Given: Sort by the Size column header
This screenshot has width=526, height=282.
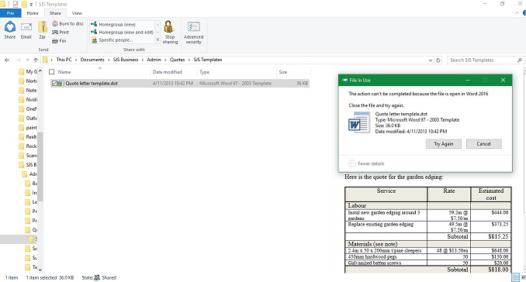Looking at the screenshot, I should click(283, 72).
